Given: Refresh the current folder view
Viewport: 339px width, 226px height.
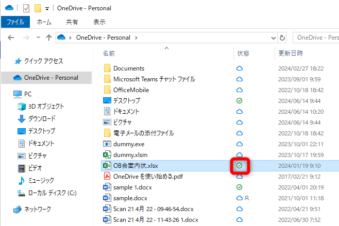Looking at the screenshot, I should [x=282, y=38].
